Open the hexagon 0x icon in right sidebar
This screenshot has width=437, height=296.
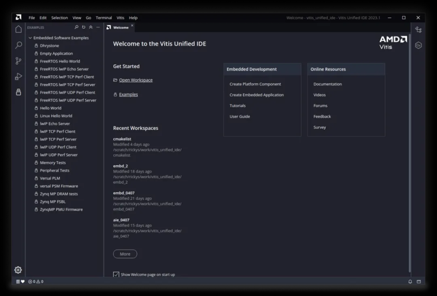pyautogui.click(x=418, y=45)
